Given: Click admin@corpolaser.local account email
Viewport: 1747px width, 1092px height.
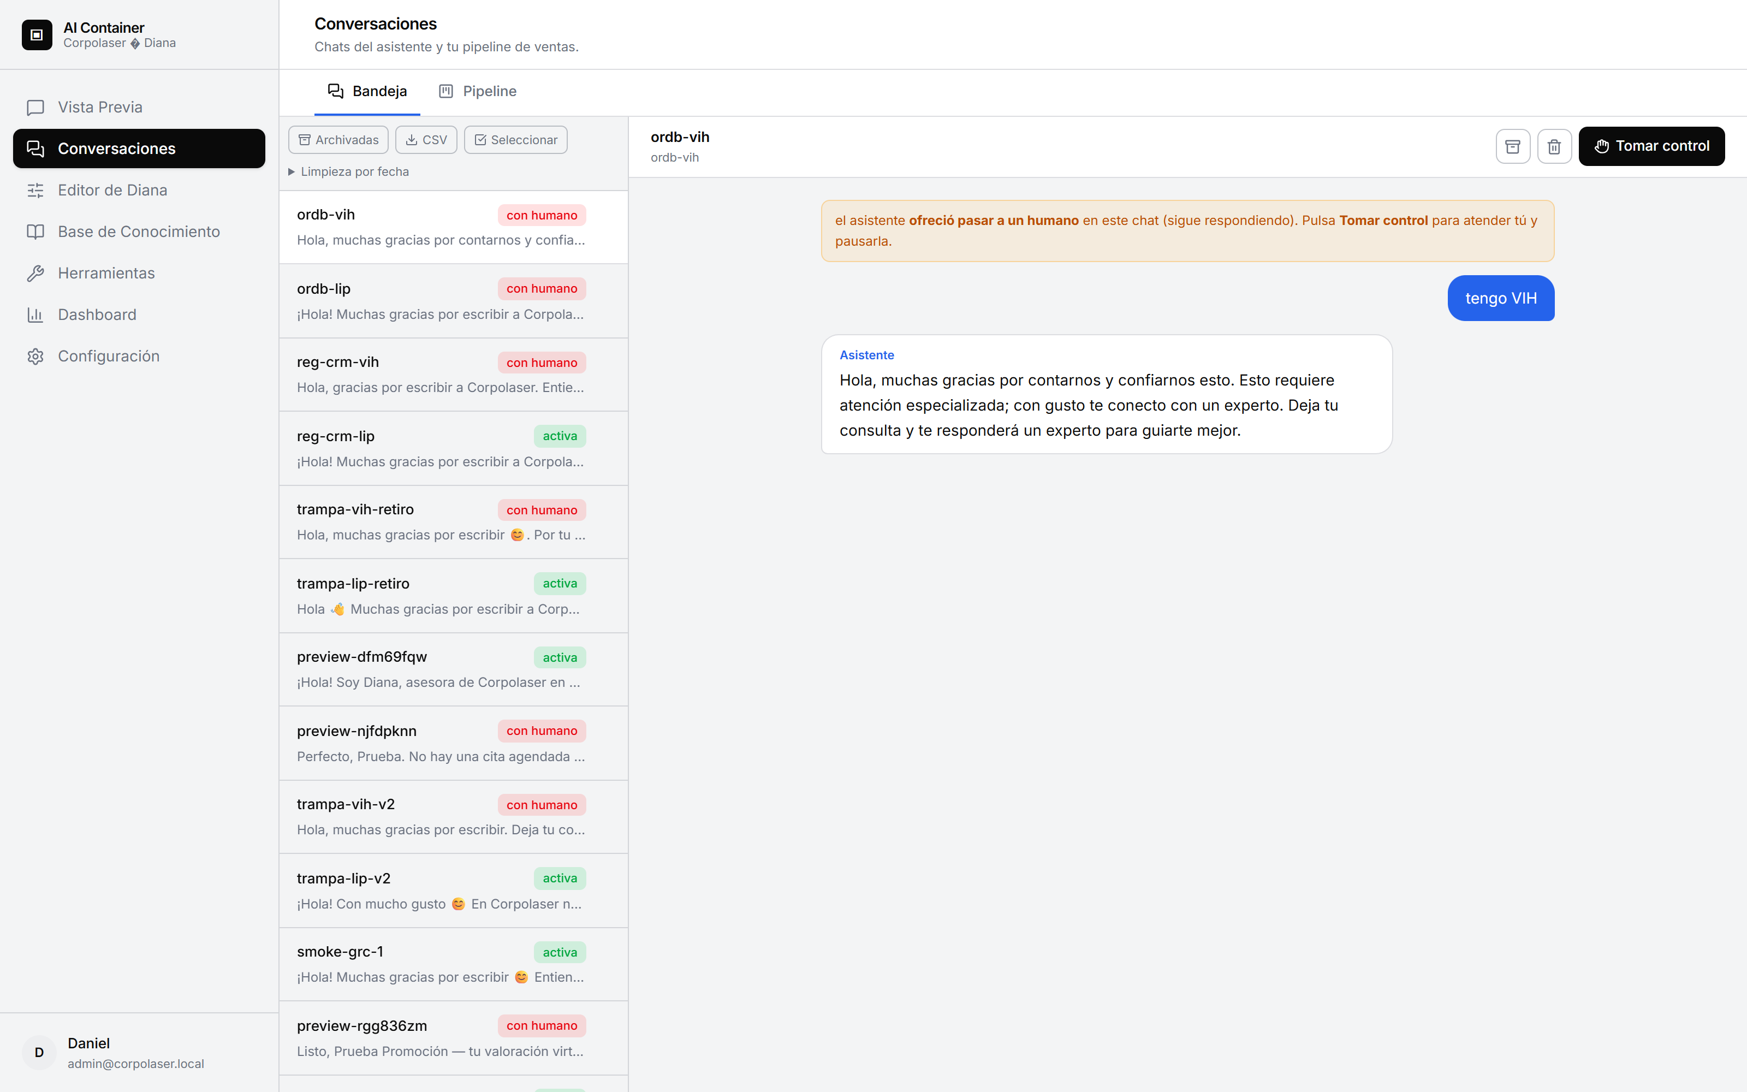Looking at the screenshot, I should [x=136, y=1064].
